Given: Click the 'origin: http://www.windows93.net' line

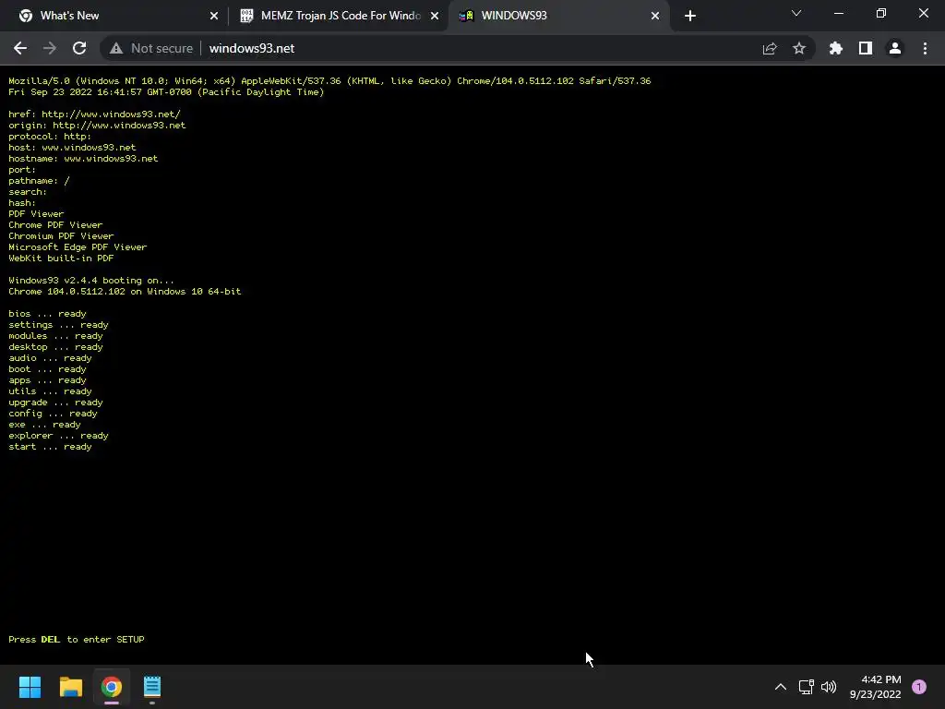Looking at the screenshot, I should point(97,126).
